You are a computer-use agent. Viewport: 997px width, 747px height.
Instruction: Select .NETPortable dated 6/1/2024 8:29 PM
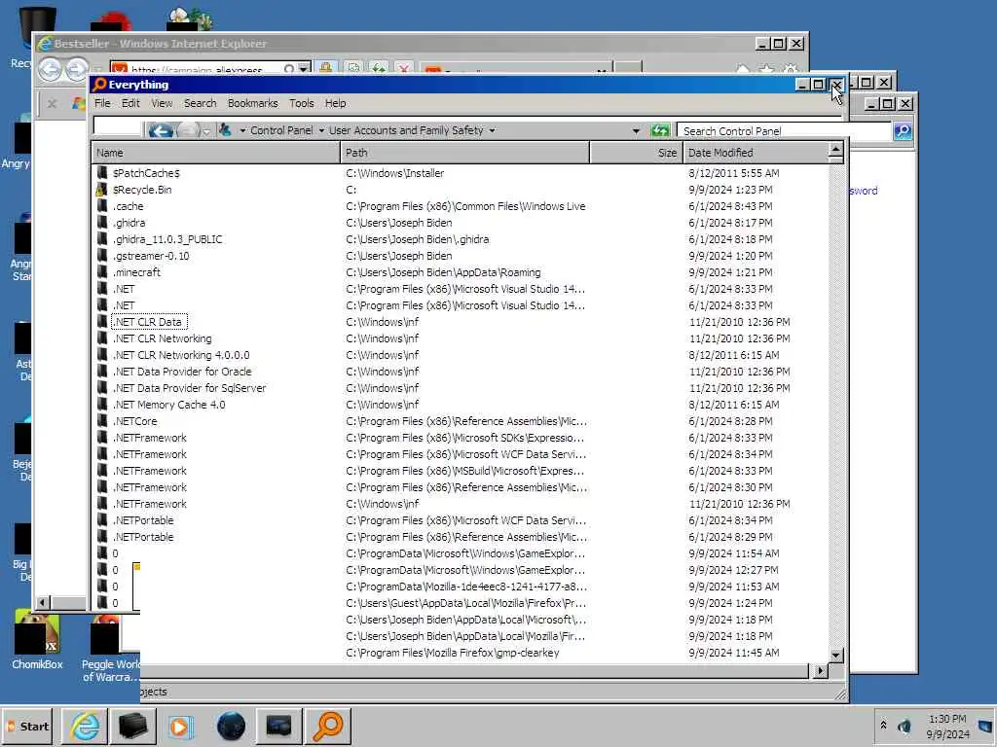click(461, 537)
